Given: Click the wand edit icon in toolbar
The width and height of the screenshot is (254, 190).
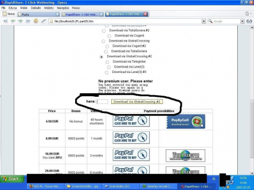Looking at the screenshot, I should (44, 21).
